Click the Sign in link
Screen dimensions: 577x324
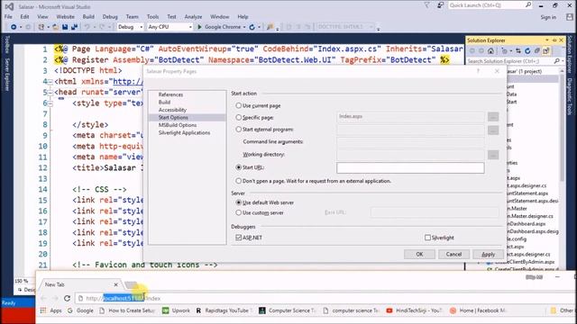pos(548,17)
